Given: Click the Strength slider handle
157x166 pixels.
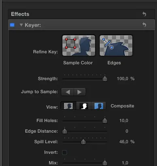Looking at the screenshot, I should tap(105, 79).
